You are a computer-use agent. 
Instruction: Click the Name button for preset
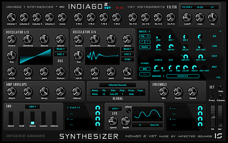145,47
